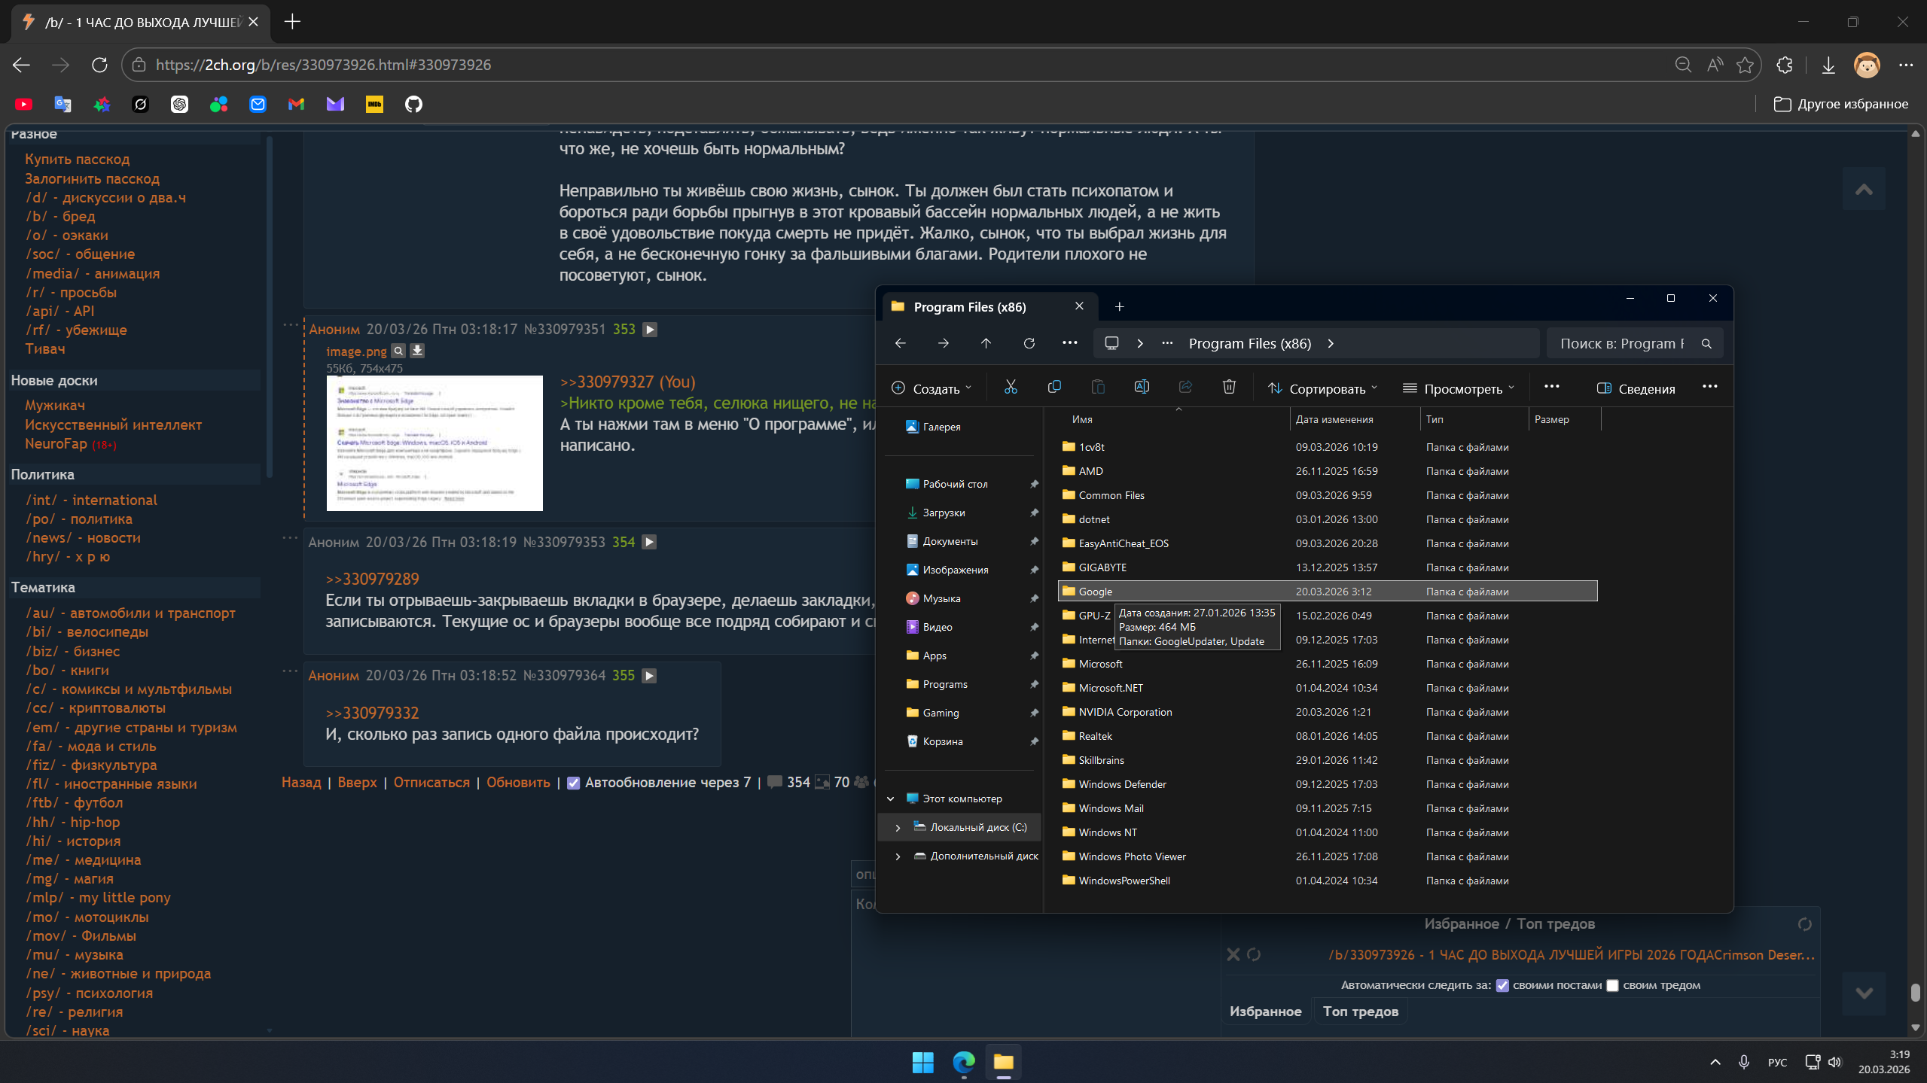Add a new Explorer tab
The height and width of the screenshot is (1083, 1927).
(1119, 306)
